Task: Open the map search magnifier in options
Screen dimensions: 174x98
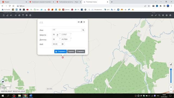Action: (x=159, y=15)
